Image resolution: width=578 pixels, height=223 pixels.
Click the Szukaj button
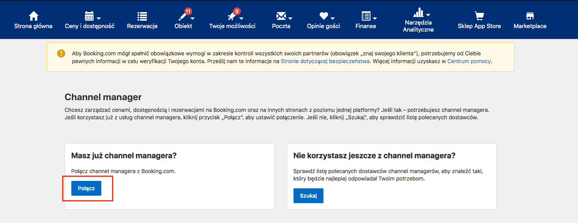click(308, 196)
